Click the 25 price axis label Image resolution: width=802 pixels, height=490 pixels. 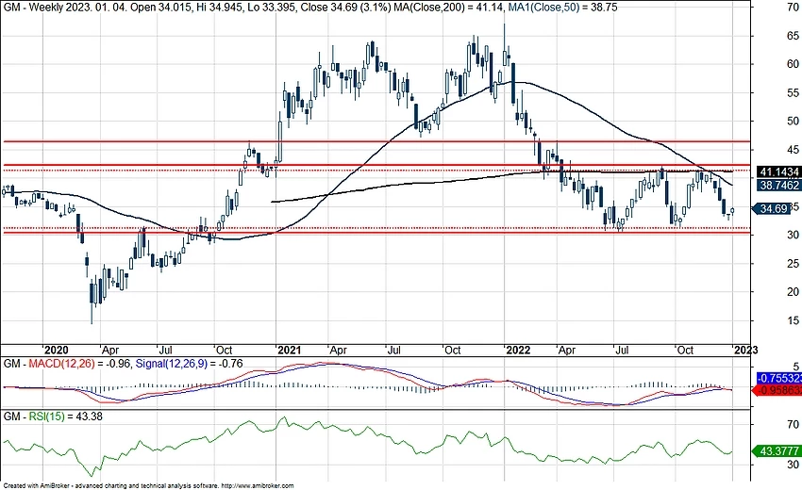point(793,264)
